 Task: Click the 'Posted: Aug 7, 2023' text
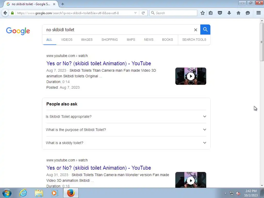coord(63,87)
